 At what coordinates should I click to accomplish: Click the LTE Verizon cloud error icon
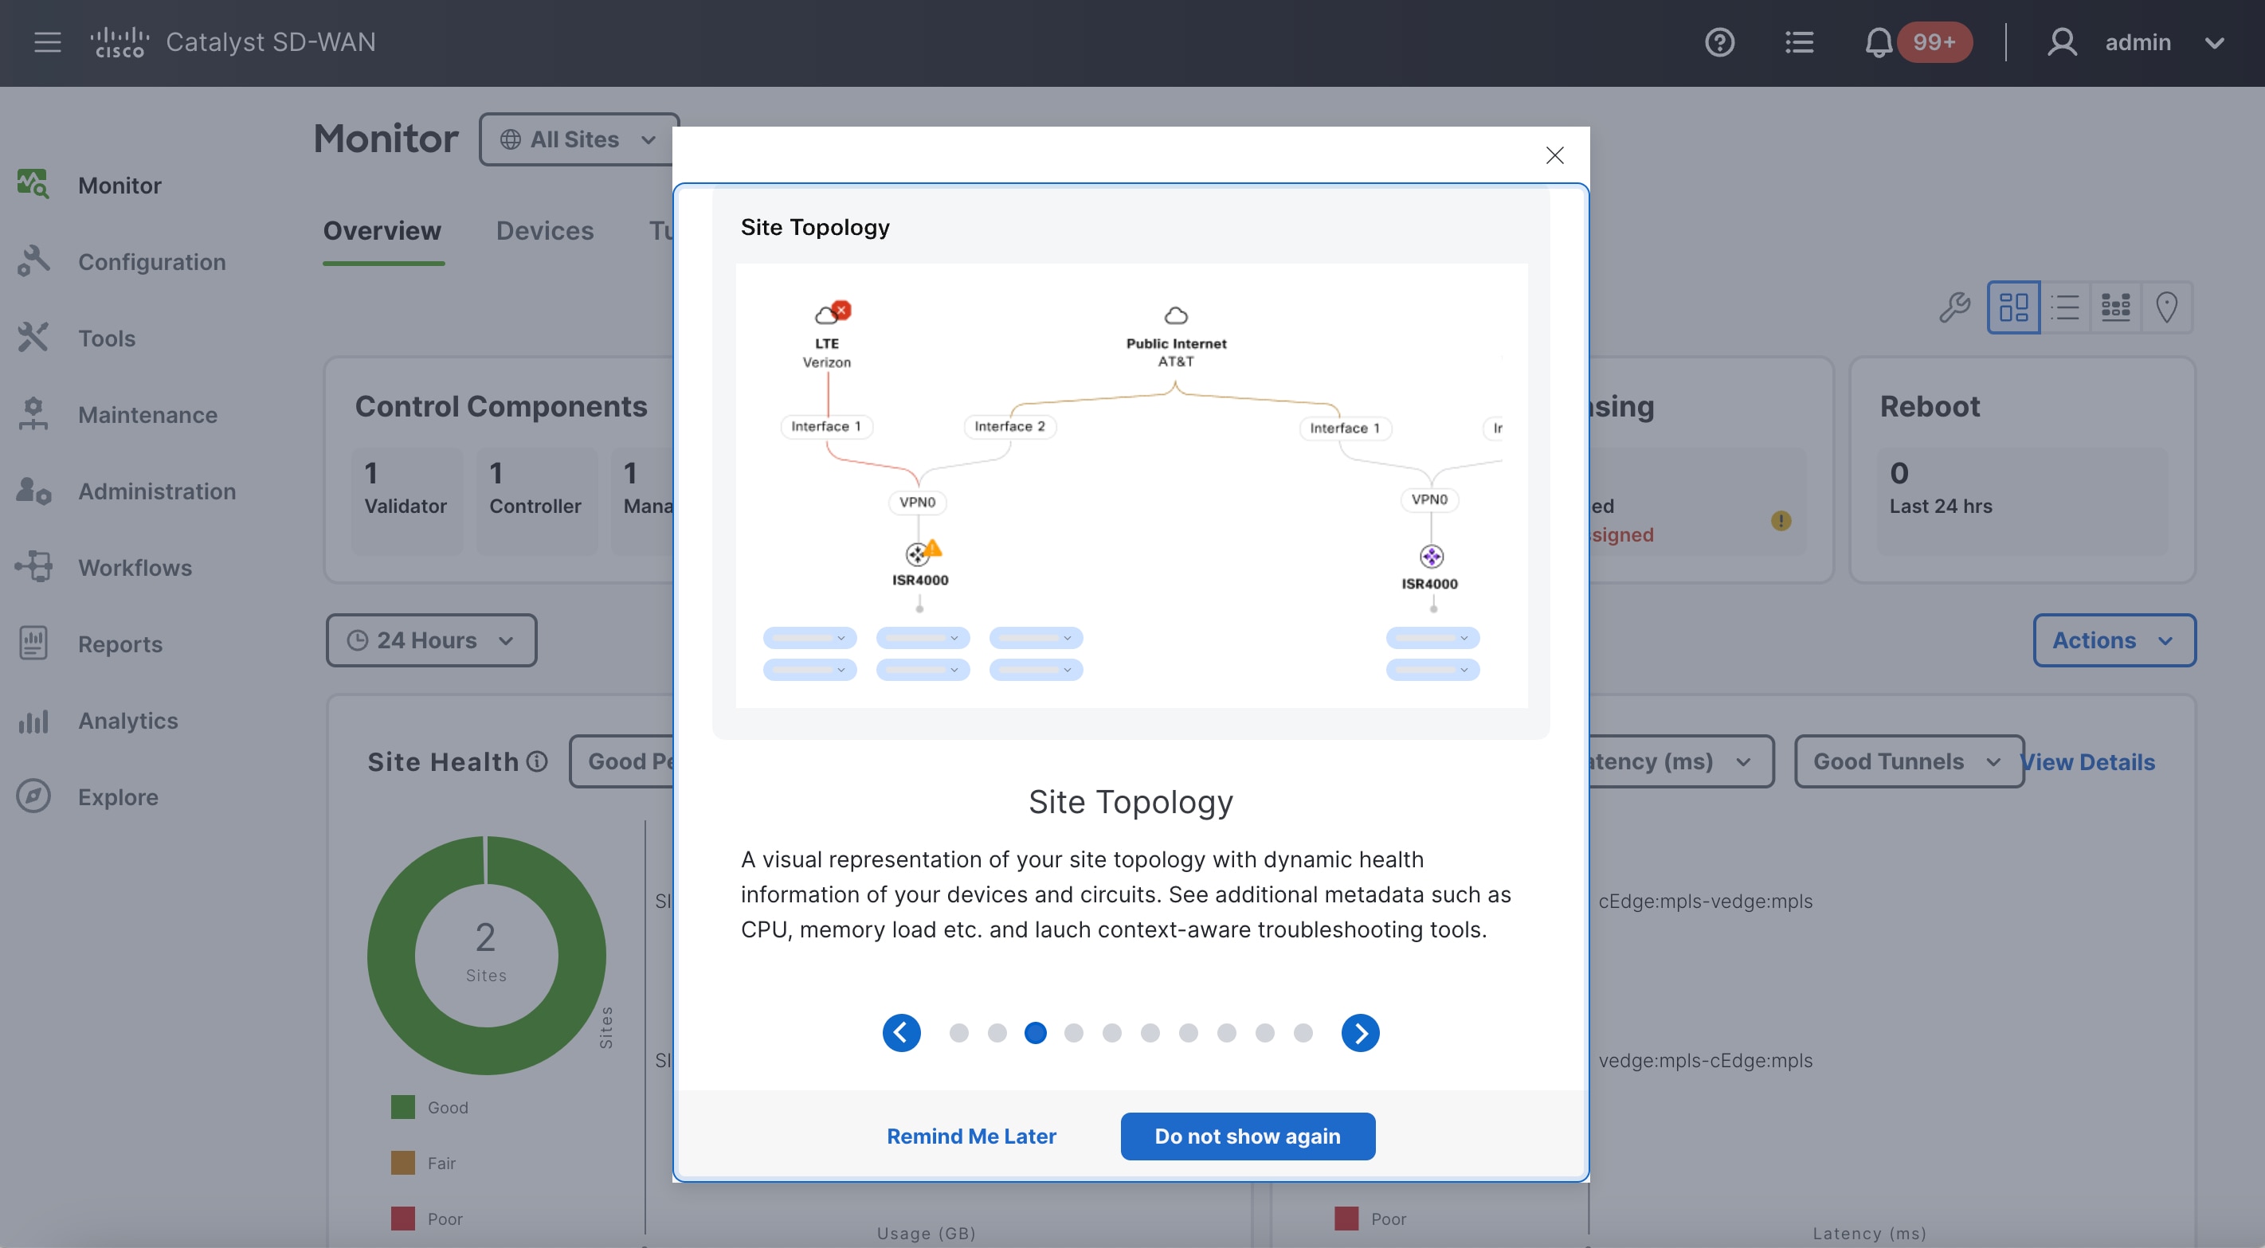[832, 313]
